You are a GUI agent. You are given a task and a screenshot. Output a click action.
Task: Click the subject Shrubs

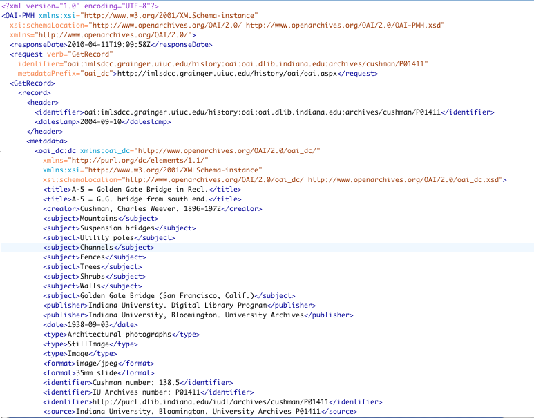point(95,277)
